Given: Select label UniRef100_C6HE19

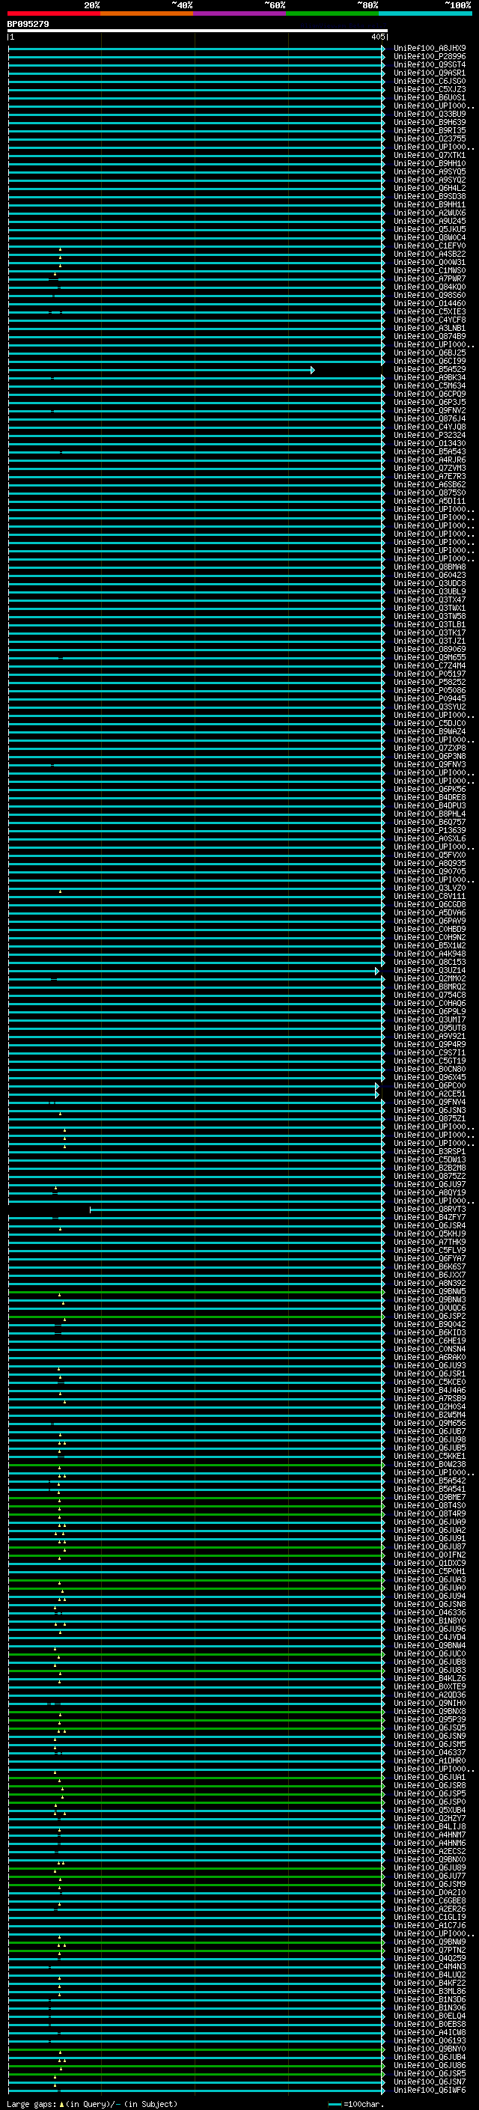Looking at the screenshot, I should pyautogui.click(x=430, y=1341).
